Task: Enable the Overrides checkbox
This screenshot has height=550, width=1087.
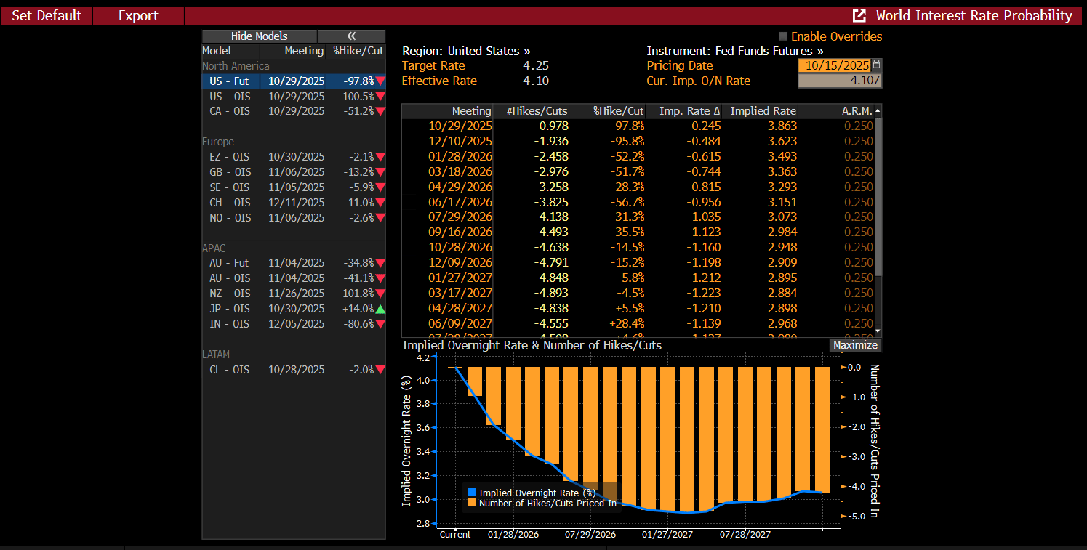Action: [x=783, y=36]
